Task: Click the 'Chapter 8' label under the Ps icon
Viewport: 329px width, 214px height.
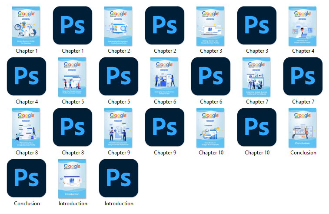Action: 73,153
